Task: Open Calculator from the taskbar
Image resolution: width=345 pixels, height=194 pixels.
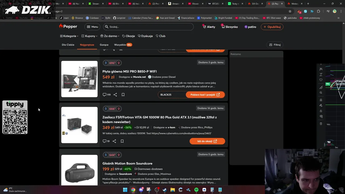Action: pos(212,190)
